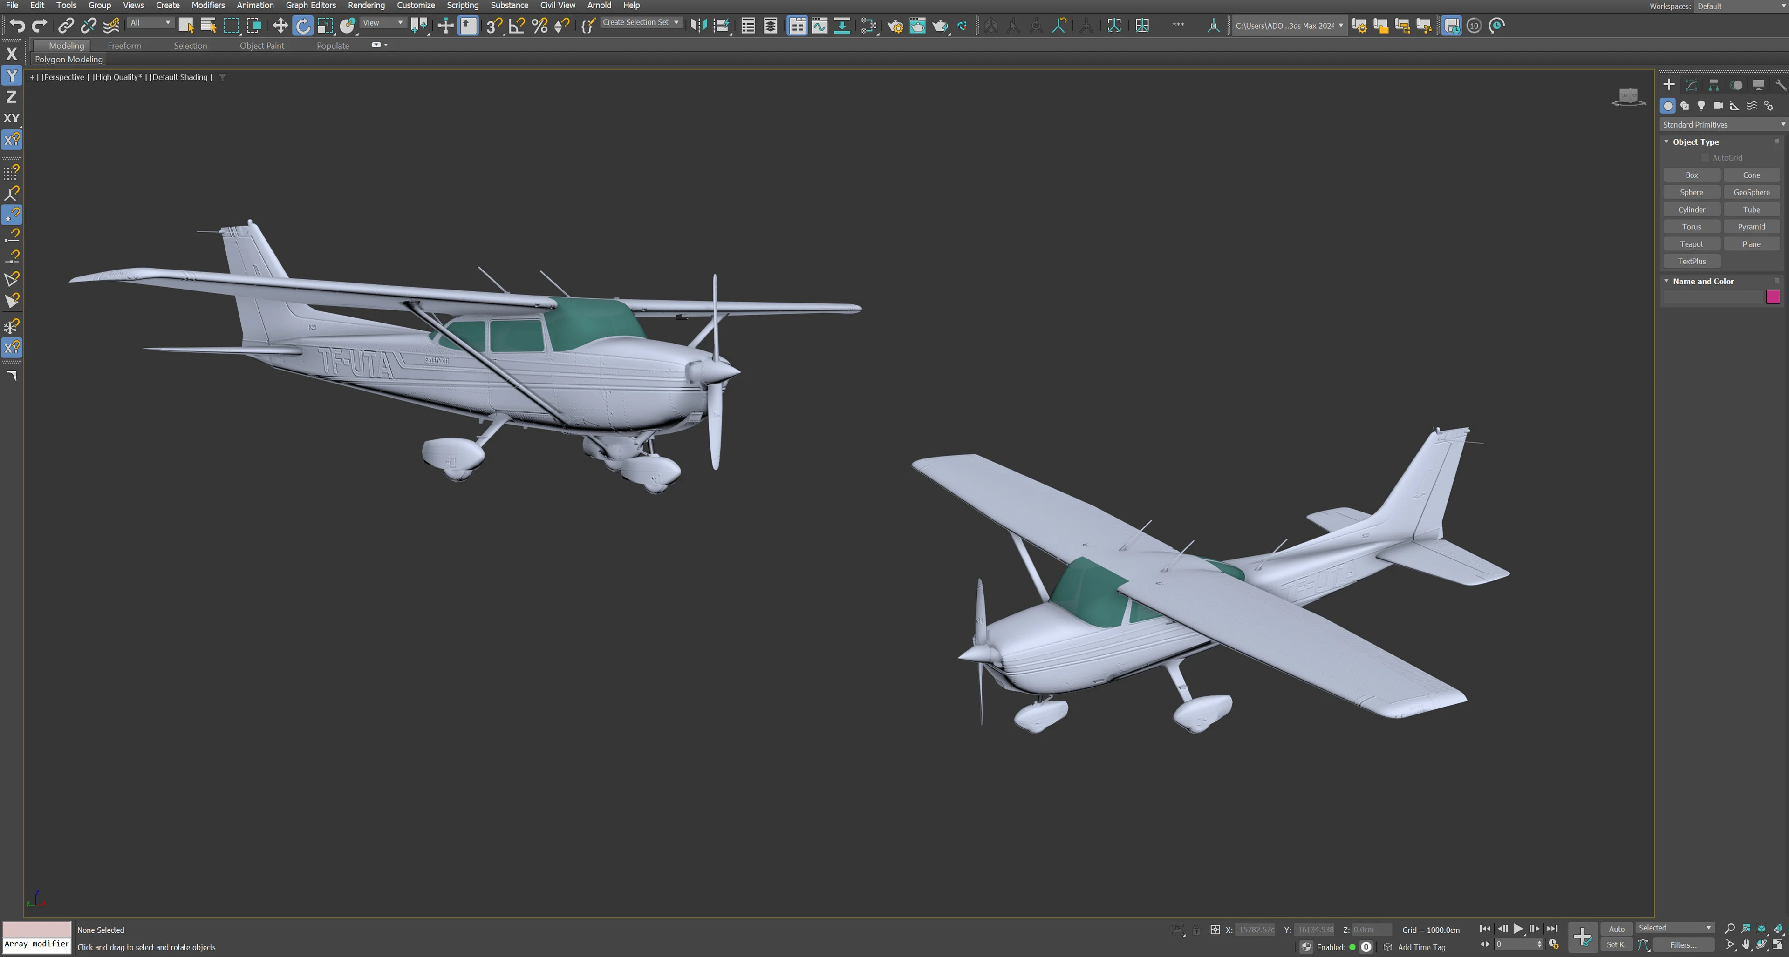Click the Orbit viewport icon
The height and width of the screenshot is (957, 1789).
pyautogui.click(x=1761, y=944)
